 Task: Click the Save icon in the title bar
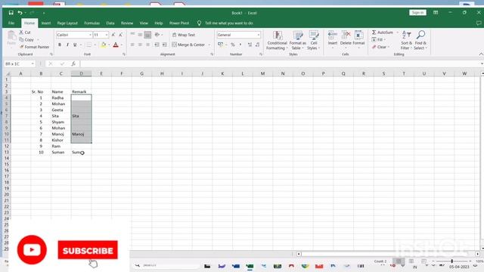(x=11, y=13)
